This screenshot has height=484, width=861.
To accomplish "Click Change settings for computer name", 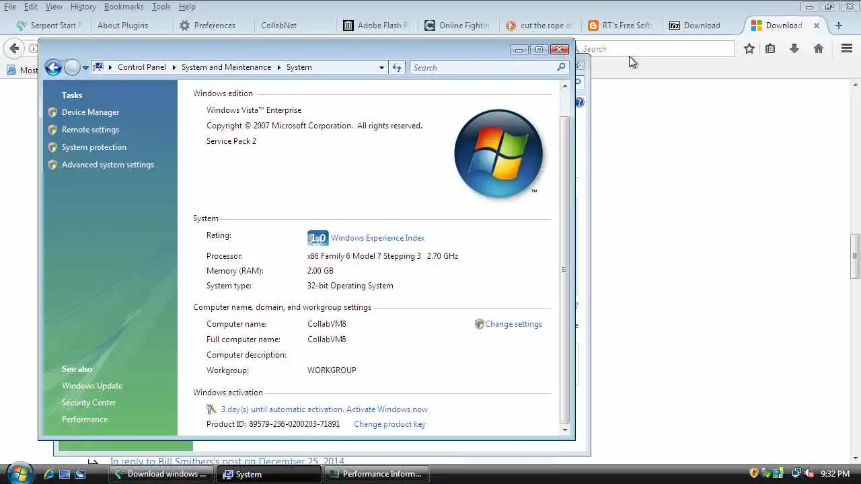I will pos(513,324).
